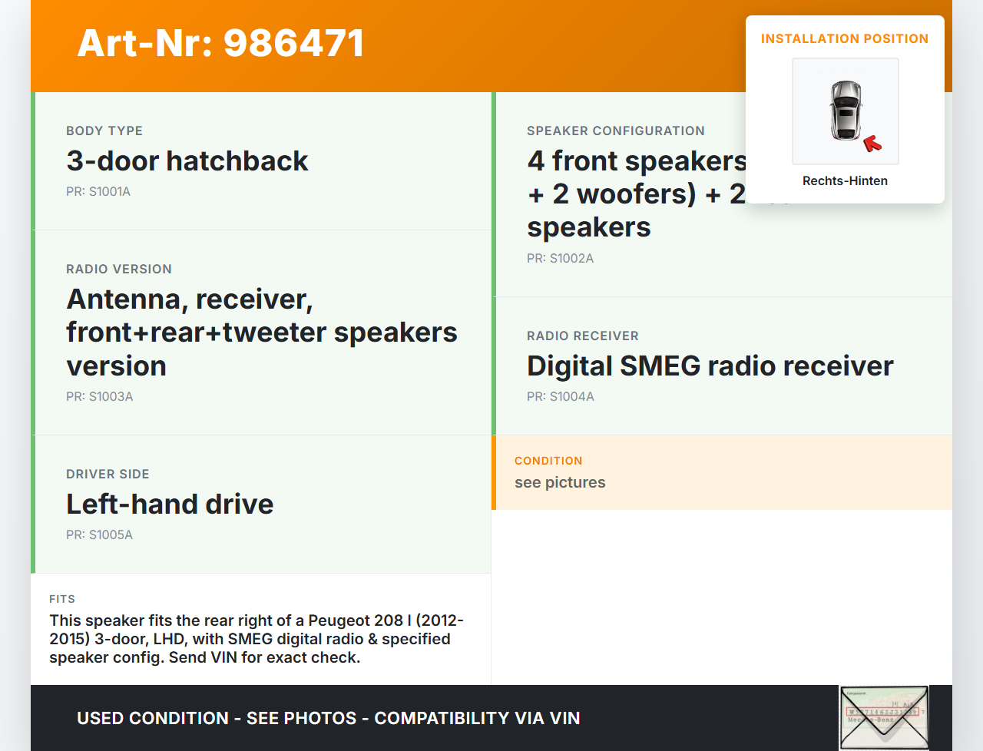Screen dimensions: 983x751
Task: Select the Art-Nr: 986471 heading
Action: (221, 43)
